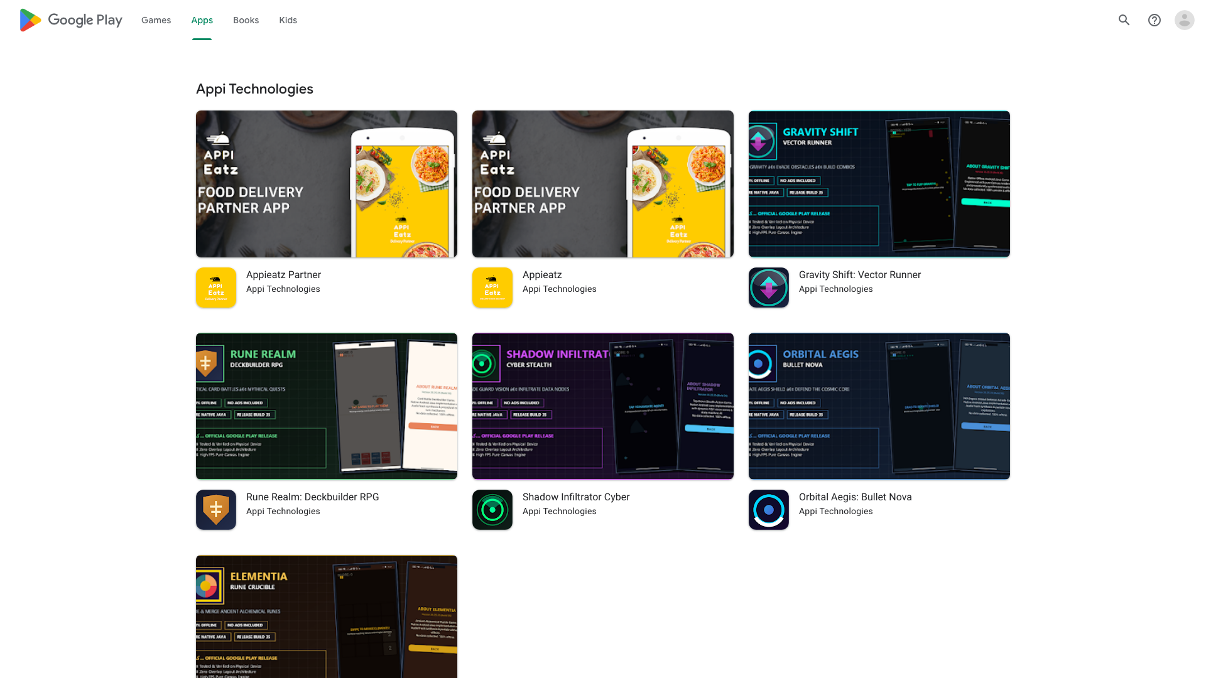The width and height of the screenshot is (1206, 678).
Task: Open the account profile avatar
Action: 1185,20
